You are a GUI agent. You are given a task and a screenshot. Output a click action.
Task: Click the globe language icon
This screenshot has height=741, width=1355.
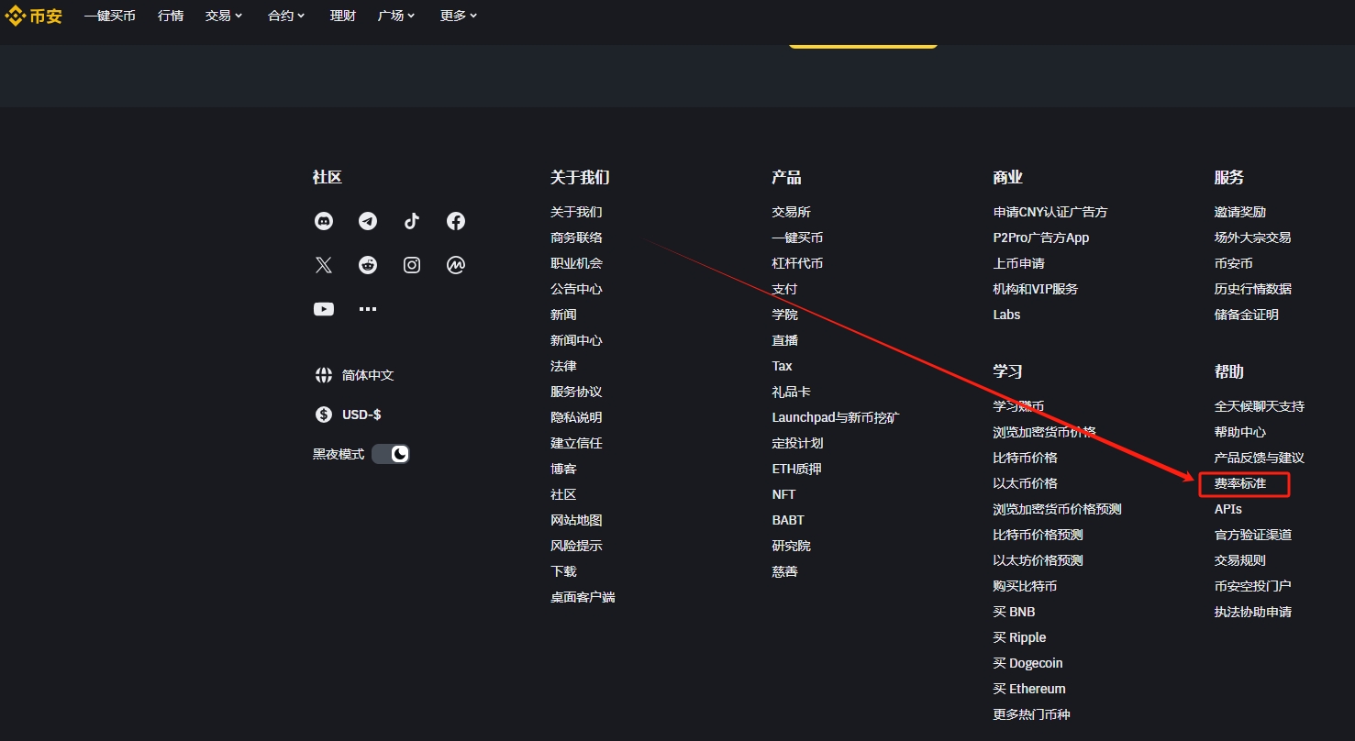[324, 375]
